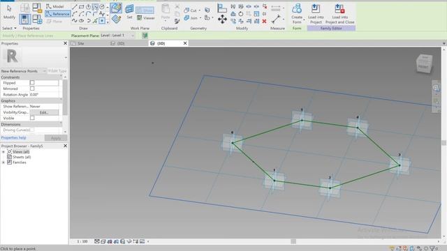Screen dimensions: 447x251
Task: Click reference point 0 in the 3D view
Action: point(233,143)
